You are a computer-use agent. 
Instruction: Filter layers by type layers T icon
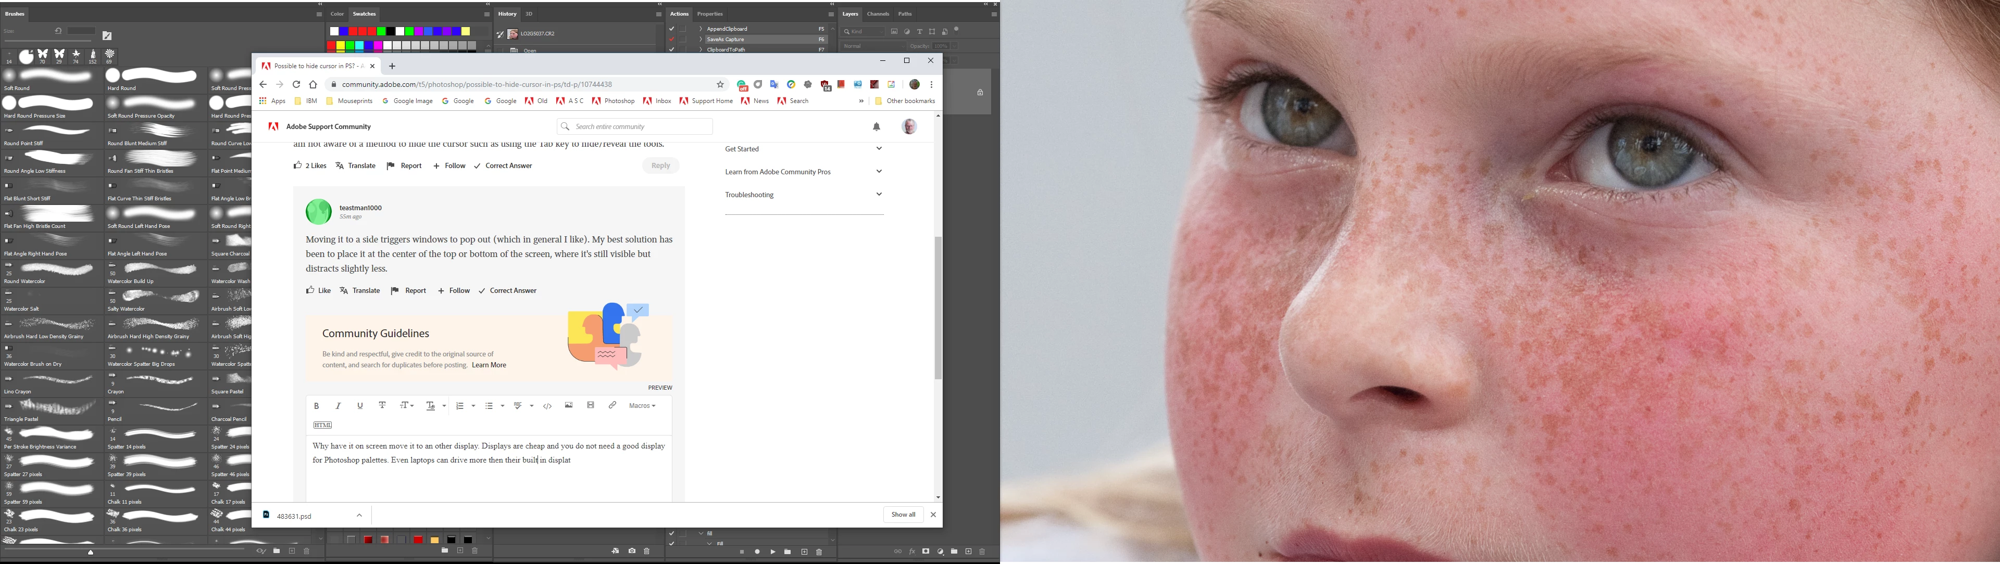click(919, 32)
